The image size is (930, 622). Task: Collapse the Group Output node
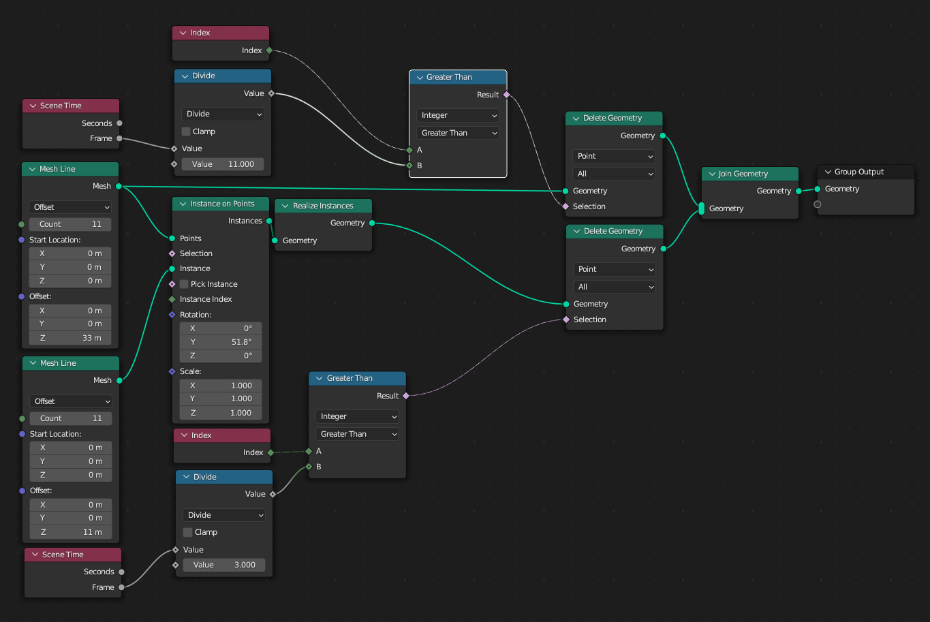(828, 172)
